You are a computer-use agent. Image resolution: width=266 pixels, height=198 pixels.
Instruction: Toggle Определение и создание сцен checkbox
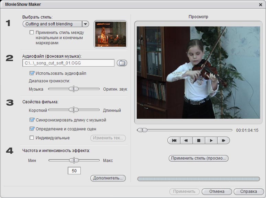pos(32,129)
